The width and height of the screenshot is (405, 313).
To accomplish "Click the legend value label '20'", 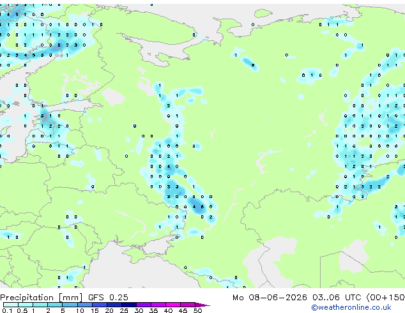I will (109, 310).
